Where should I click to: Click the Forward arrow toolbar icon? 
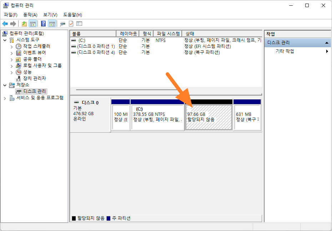point(13,24)
